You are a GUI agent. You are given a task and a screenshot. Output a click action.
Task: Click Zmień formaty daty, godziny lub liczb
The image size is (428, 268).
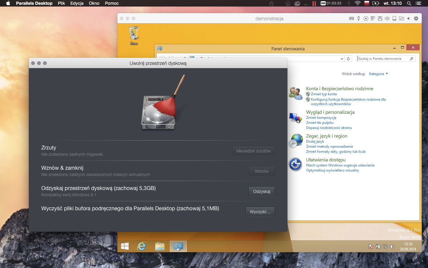click(336, 152)
